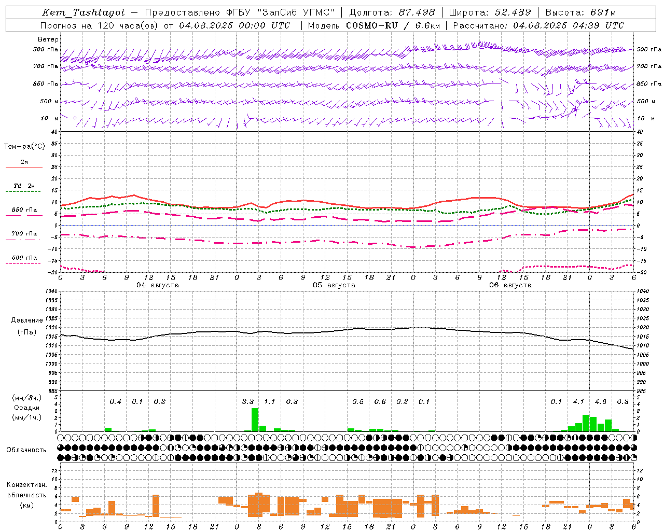Select the 4.1 precipitation total value

point(578,402)
